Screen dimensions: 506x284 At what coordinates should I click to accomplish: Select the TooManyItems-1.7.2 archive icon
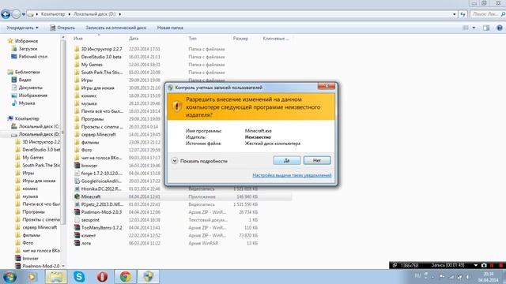click(x=77, y=228)
